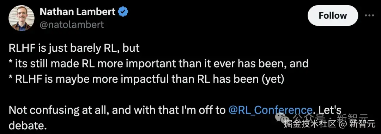Click the asterisk before "RLHF is maybe"

(11, 77)
